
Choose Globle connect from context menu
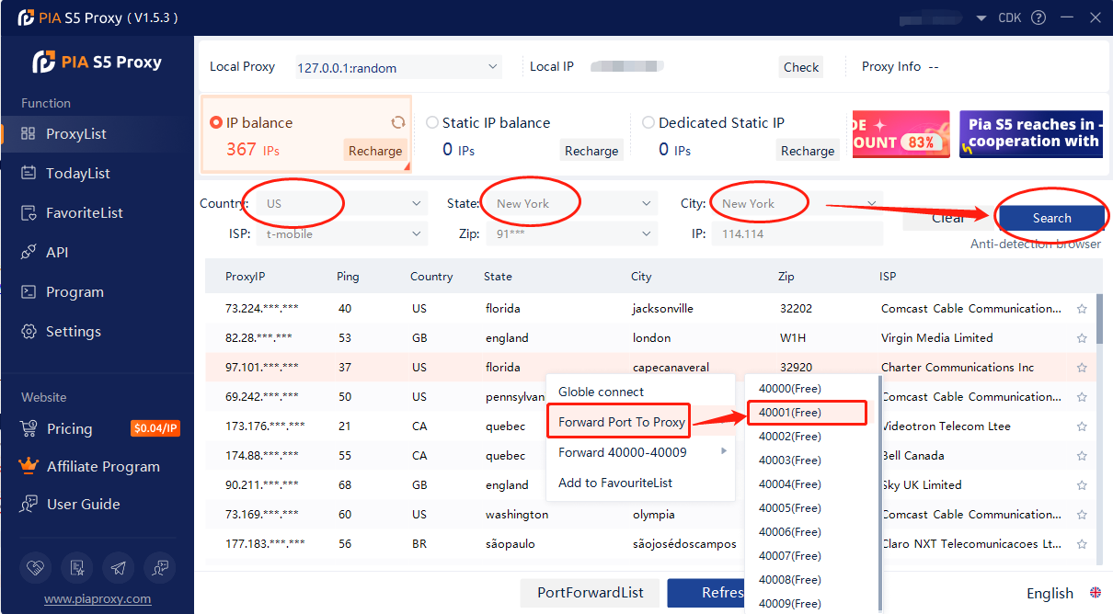641,392
